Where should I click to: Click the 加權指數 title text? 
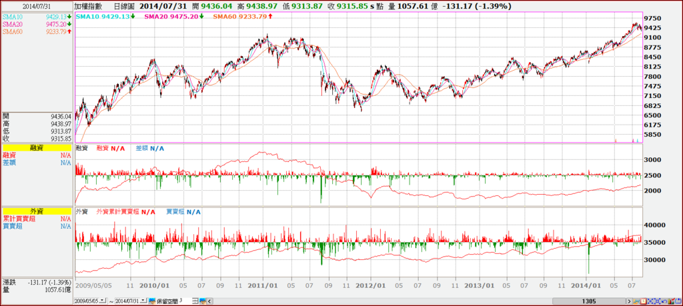89,7
